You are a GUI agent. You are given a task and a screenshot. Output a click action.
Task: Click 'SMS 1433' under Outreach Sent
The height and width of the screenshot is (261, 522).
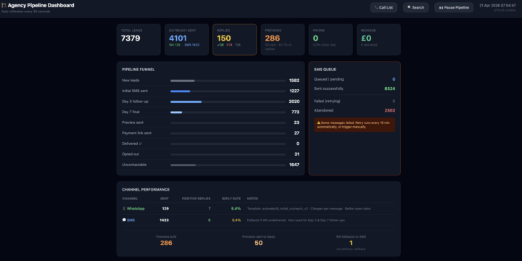click(x=191, y=45)
